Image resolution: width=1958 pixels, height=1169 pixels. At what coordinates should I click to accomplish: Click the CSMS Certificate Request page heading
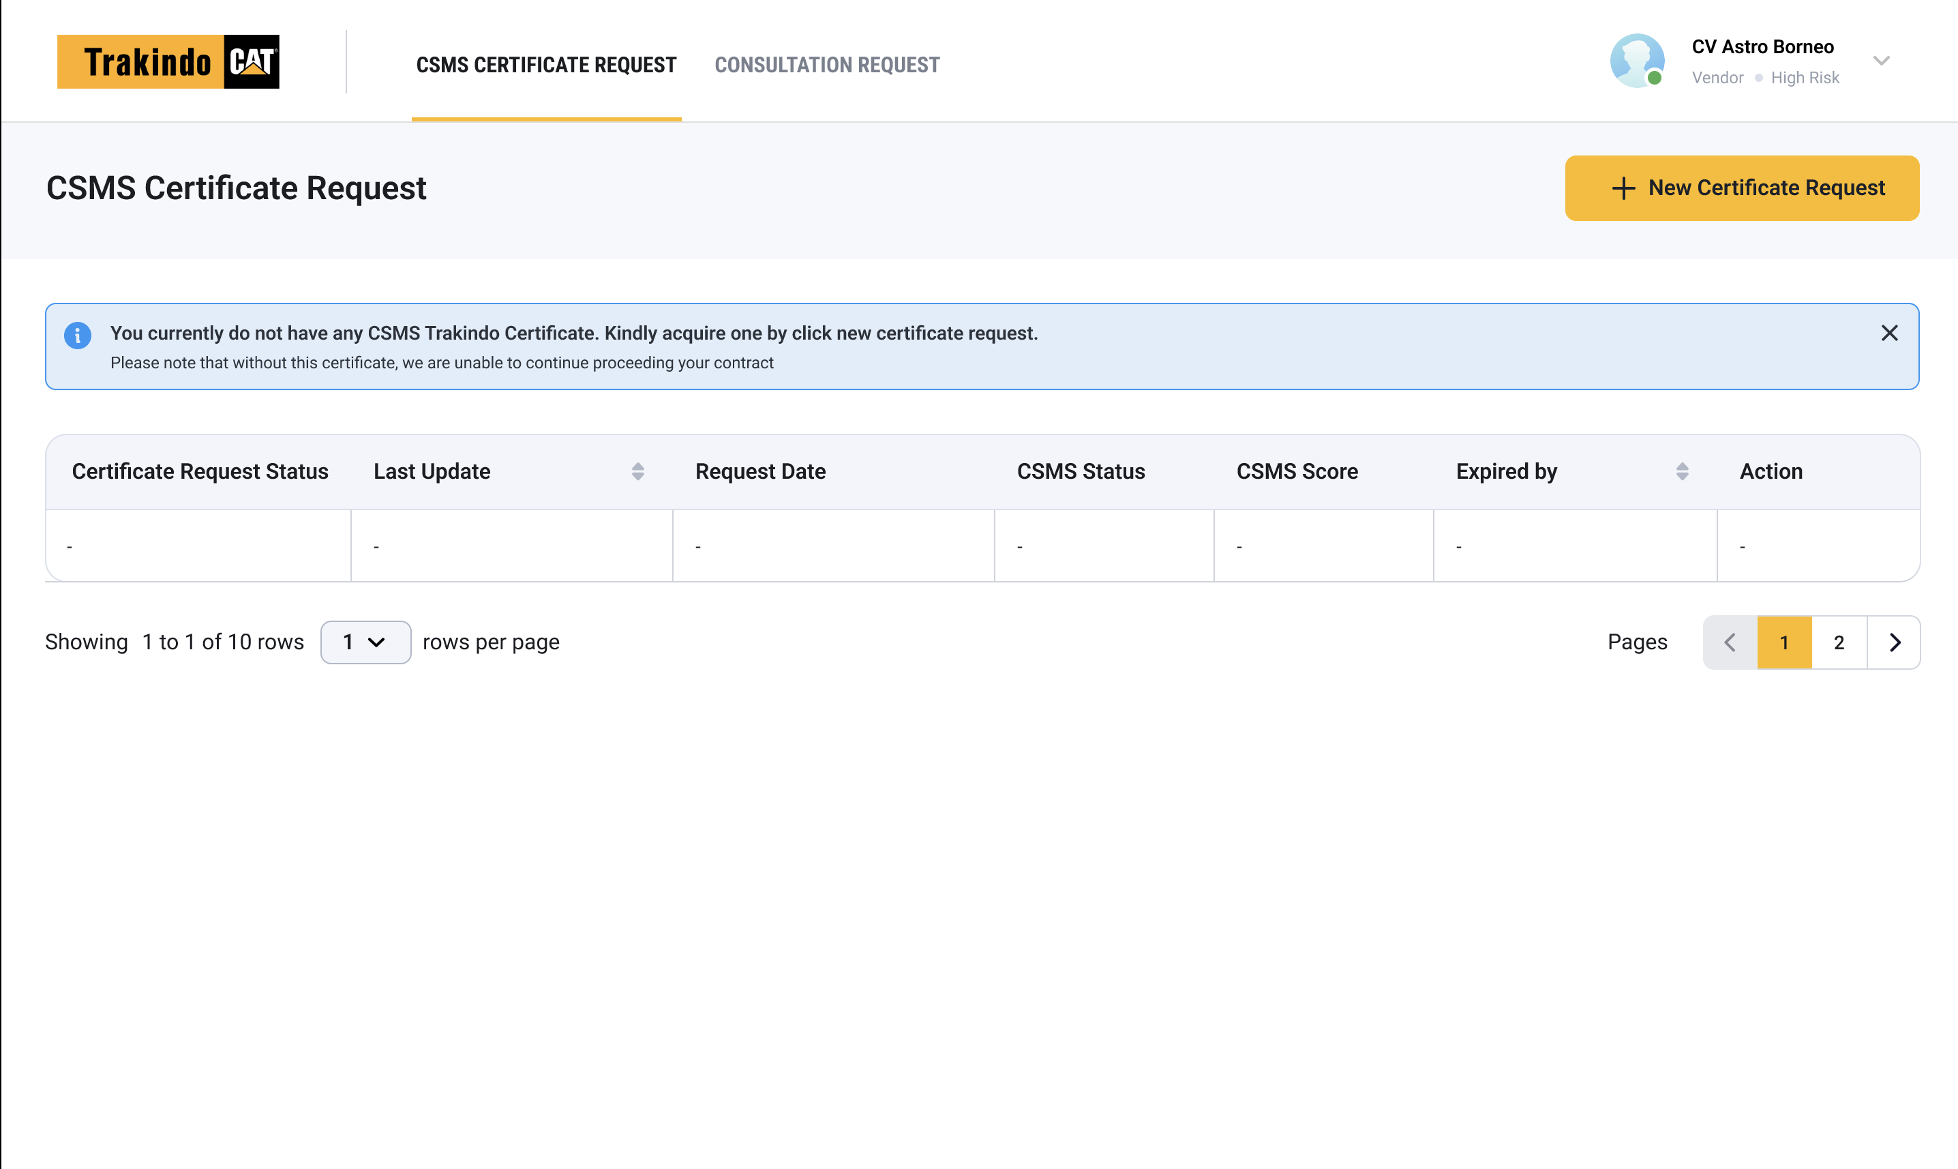coord(236,188)
